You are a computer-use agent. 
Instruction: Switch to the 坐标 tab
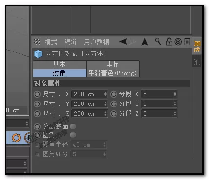click(113, 65)
